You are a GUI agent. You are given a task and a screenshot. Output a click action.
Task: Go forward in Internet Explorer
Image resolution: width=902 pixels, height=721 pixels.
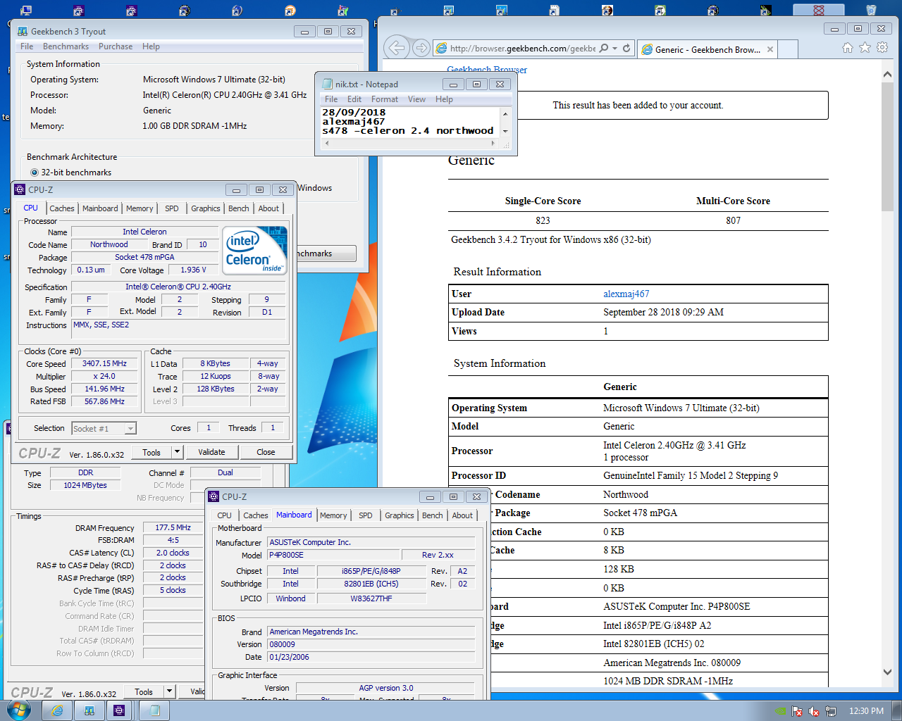(x=421, y=48)
